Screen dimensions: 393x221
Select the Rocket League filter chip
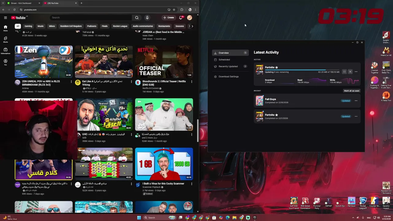pos(120,26)
